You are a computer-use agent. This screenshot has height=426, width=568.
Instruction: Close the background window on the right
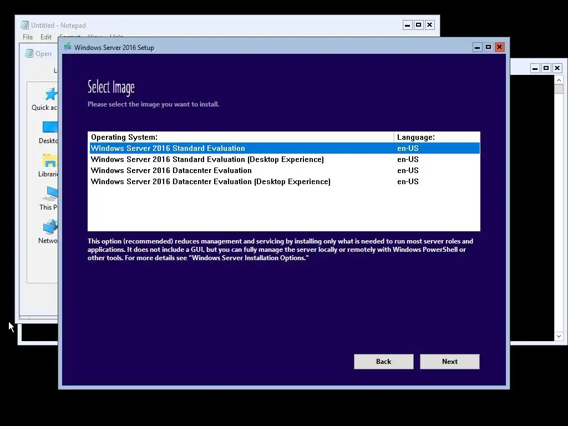(x=557, y=68)
